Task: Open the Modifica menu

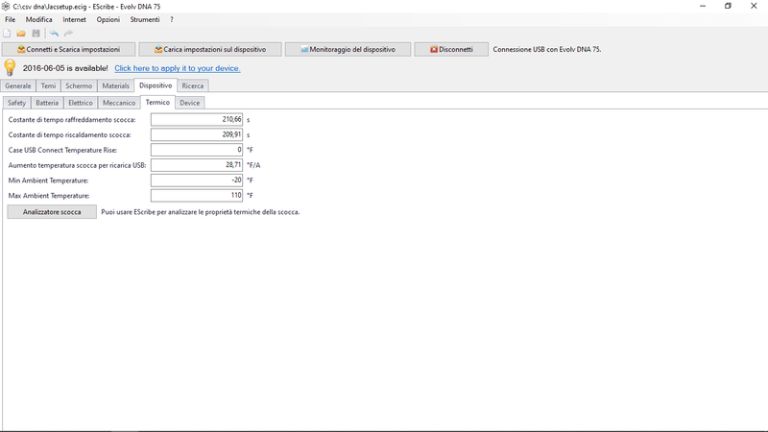Action: [x=38, y=19]
